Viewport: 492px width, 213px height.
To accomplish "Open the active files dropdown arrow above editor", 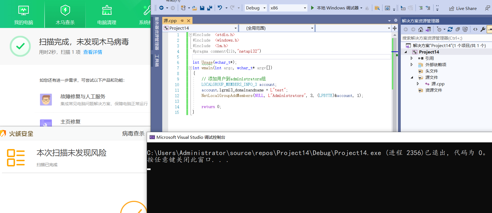I will click(x=389, y=21).
